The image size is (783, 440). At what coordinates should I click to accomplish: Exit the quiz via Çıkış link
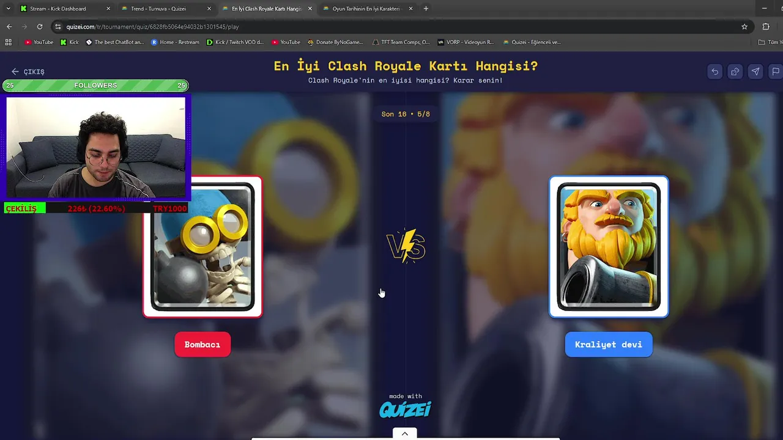click(28, 71)
